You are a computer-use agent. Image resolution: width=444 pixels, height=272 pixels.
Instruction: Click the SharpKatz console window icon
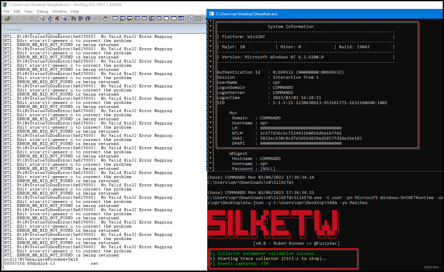click(x=212, y=14)
